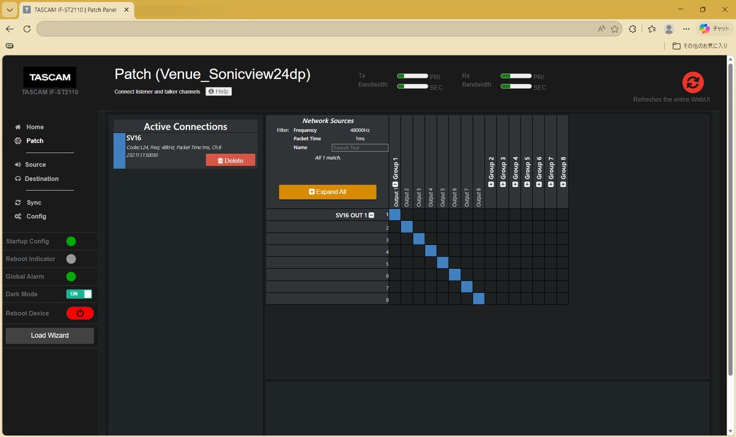Select the TASCAM IF-ST2110 Patch Panel browser tab

point(77,10)
